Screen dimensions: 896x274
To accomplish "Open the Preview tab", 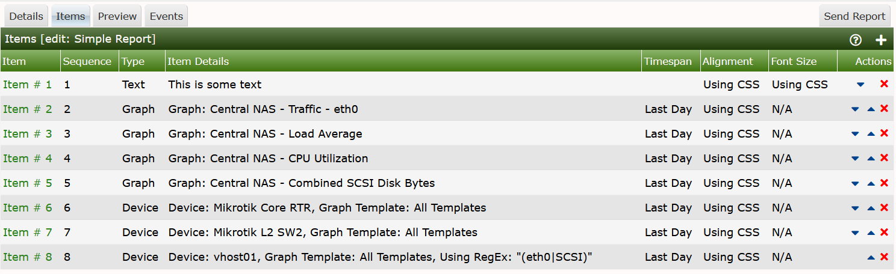I will tap(117, 16).
